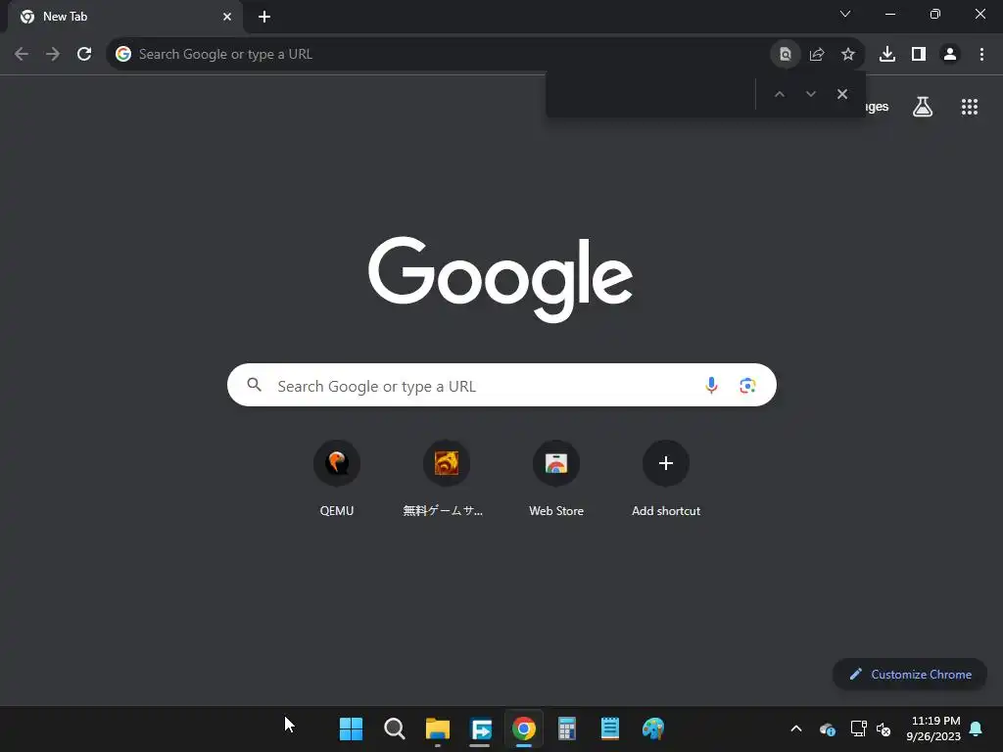This screenshot has width=1003, height=752.
Task: Click the browser forward arrow
Action: pyautogui.click(x=53, y=55)
